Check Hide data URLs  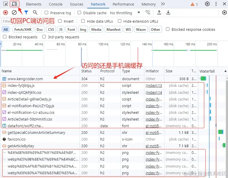[x=83, y=21]
